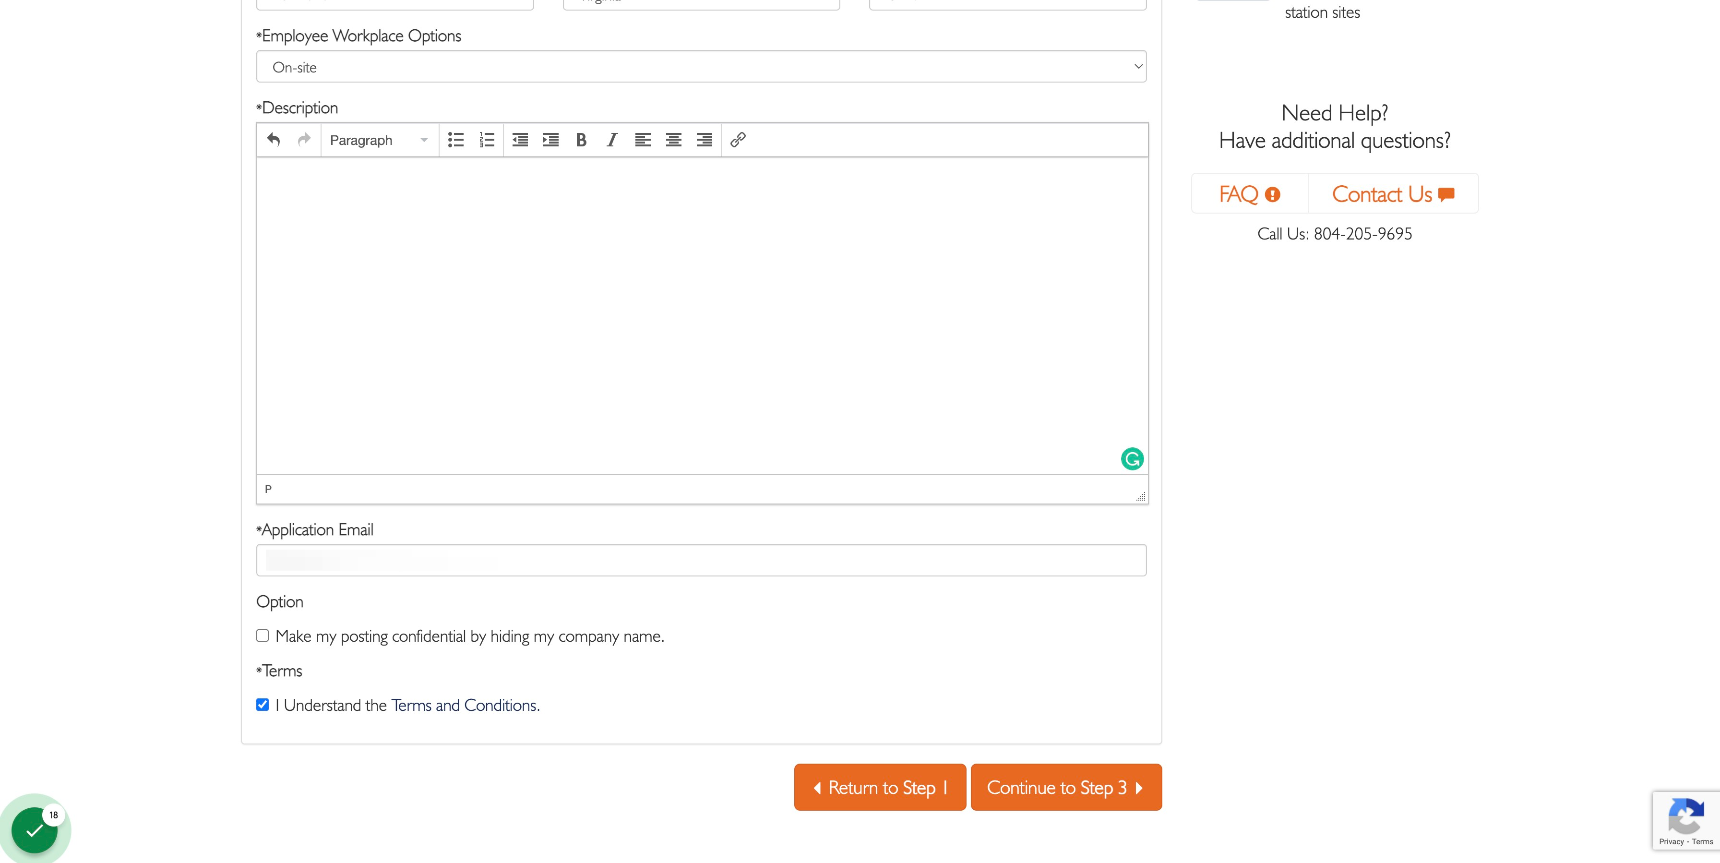The width and height of the screenshot is (1720, 863).
Task: Open the Contact Us link
Action: pos(1393,194)
